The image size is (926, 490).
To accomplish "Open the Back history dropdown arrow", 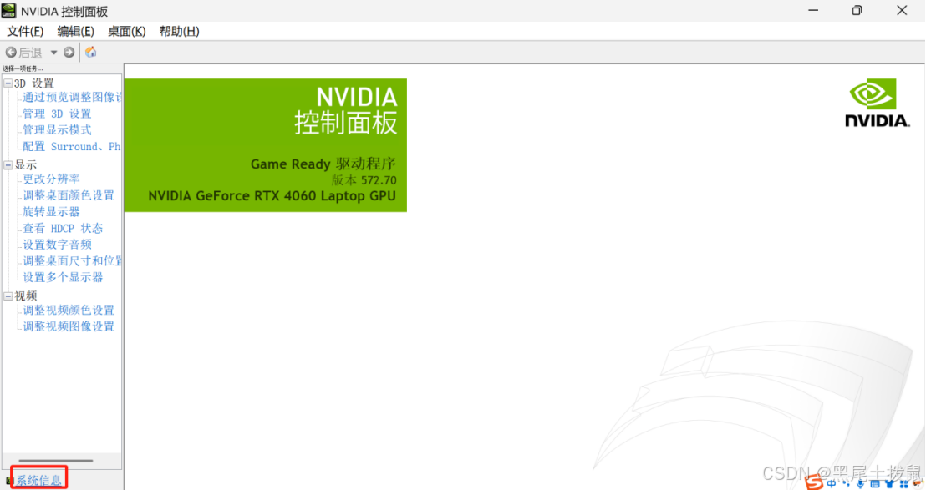I will (x=53, y=53).
